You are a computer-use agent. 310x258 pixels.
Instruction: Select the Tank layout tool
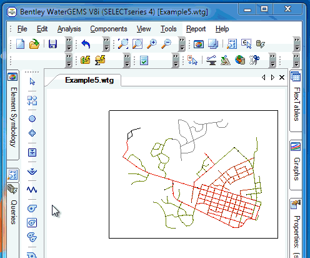click(x=32, y=152)
